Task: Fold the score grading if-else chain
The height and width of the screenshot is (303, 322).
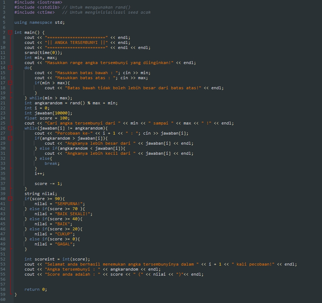Action: 10,198
